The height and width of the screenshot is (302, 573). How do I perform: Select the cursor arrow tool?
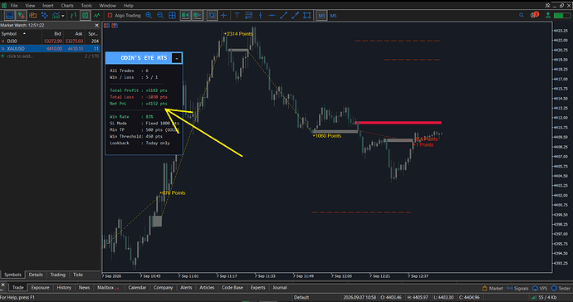coord(212,15)
